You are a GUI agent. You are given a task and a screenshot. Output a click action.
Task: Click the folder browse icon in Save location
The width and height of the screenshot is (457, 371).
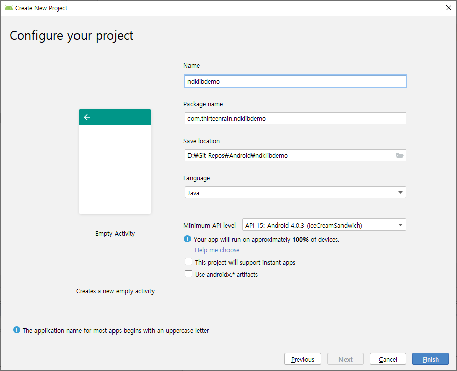pos(400,156)
